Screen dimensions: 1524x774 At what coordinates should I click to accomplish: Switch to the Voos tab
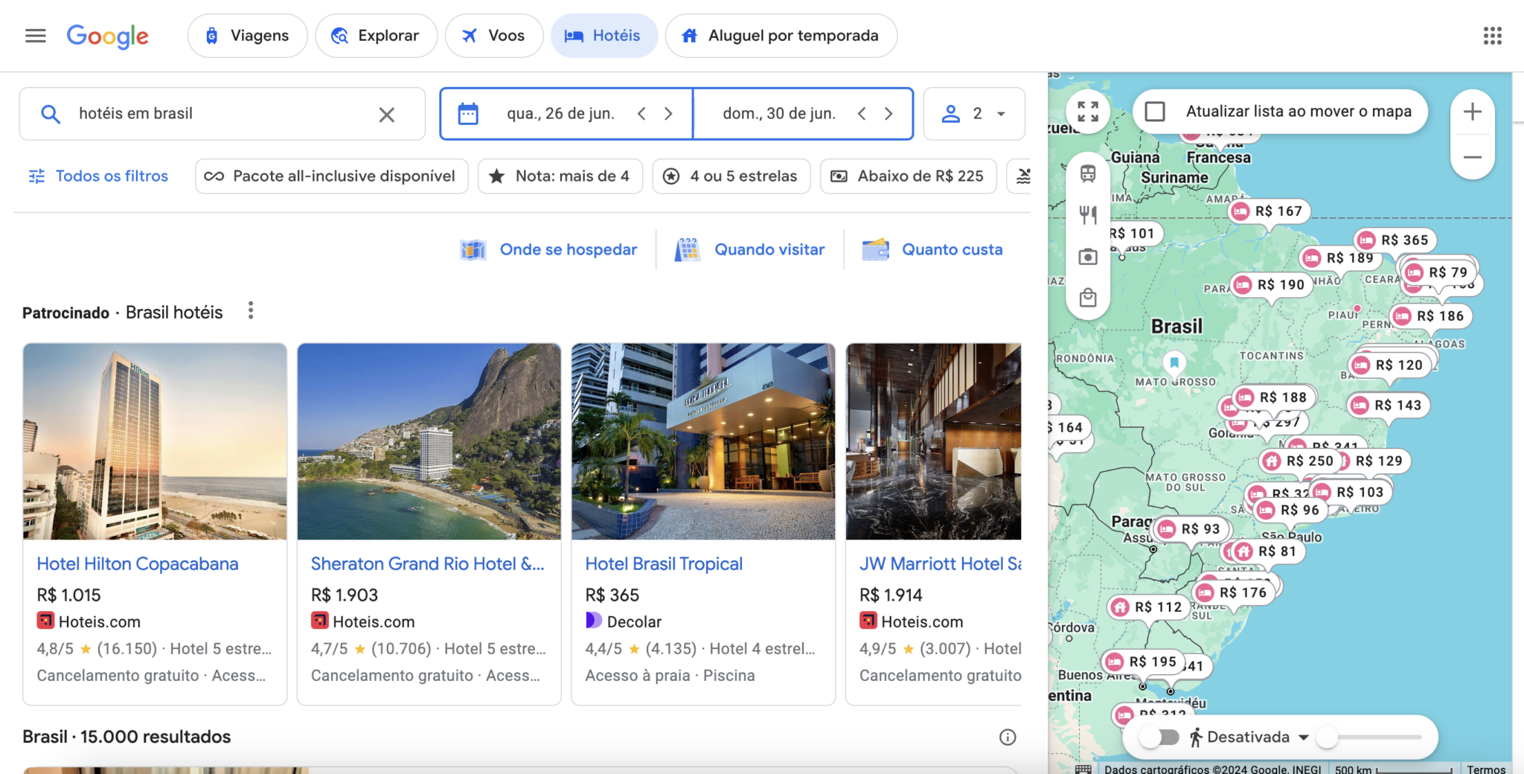click(494, 36)
